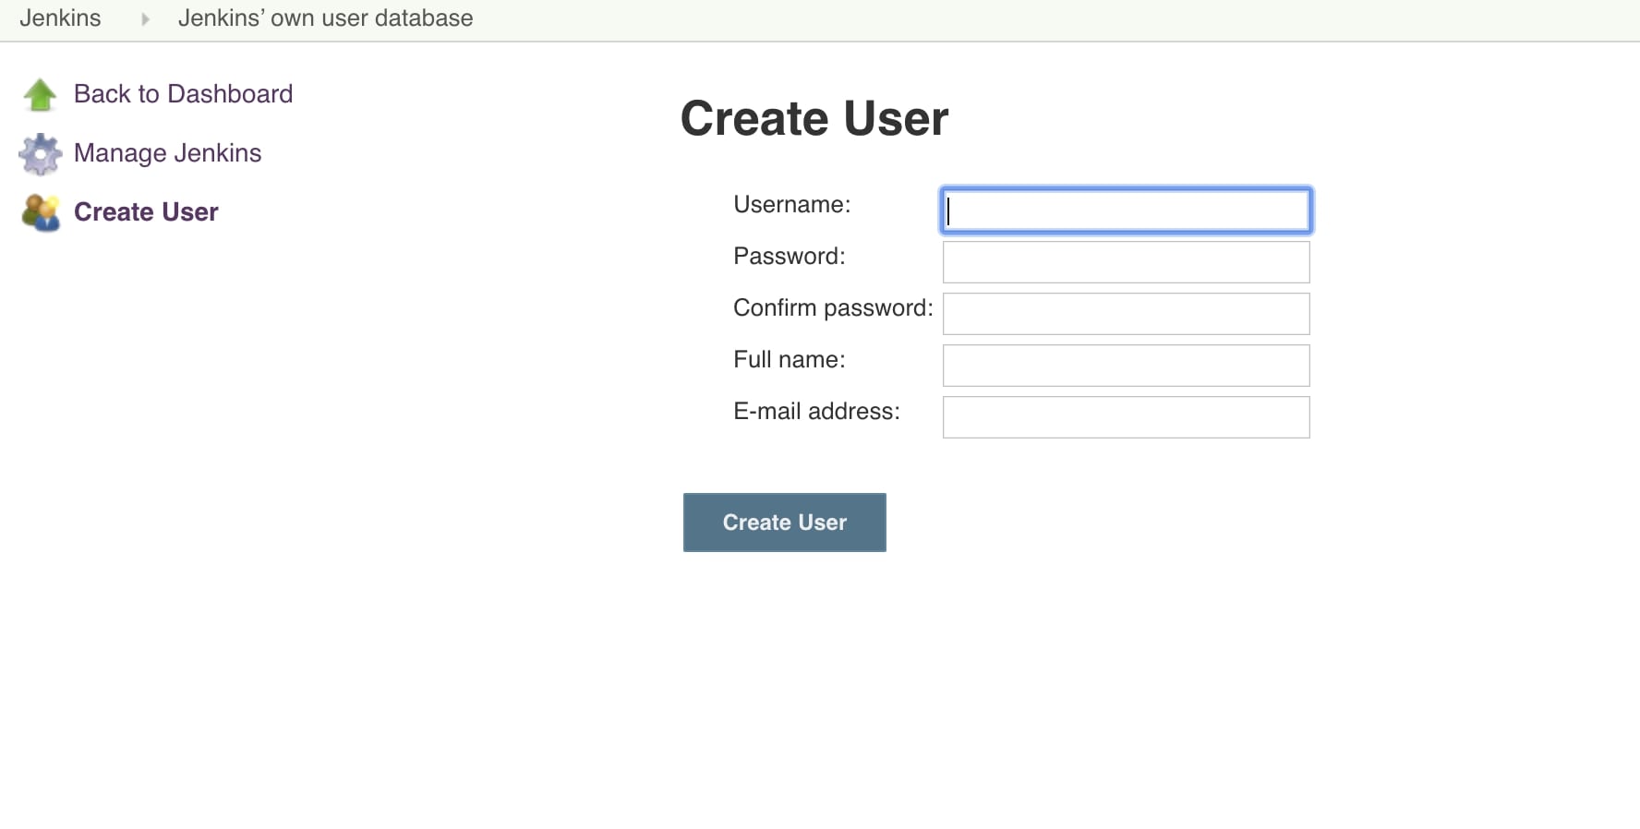Click the Username: label

(791, 205)
